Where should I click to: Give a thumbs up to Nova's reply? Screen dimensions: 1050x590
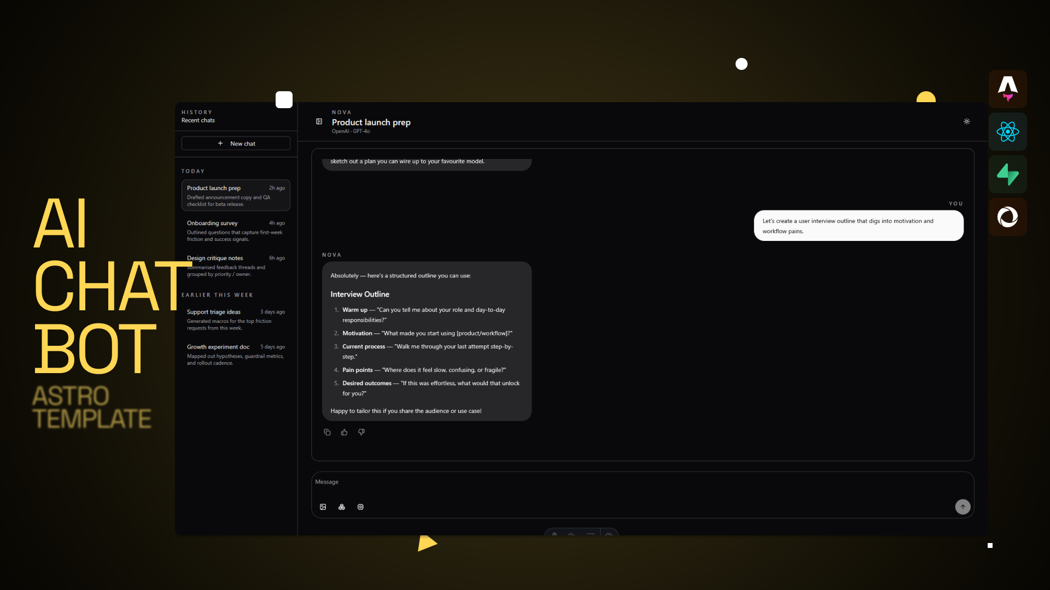[x=344, y=432]
